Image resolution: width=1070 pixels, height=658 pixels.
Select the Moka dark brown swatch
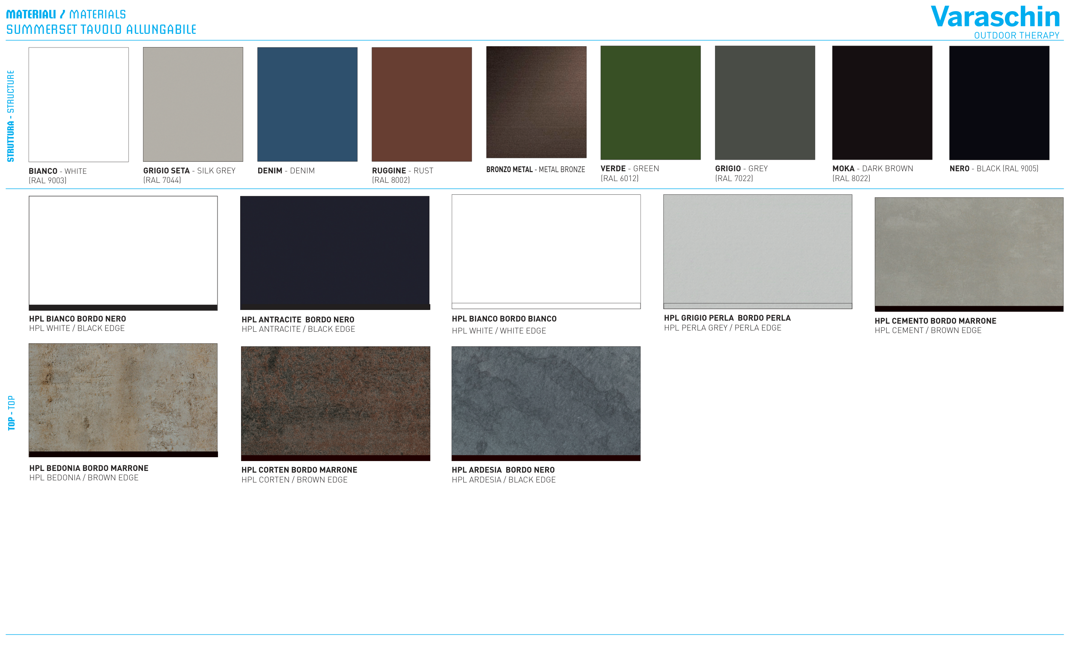(883, 103)
